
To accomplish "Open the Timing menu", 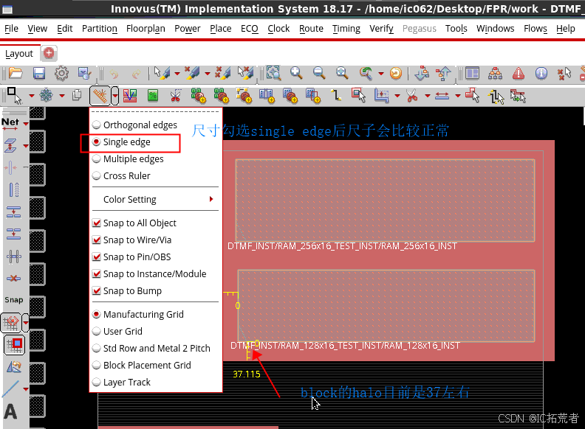I will pos(346,28).
